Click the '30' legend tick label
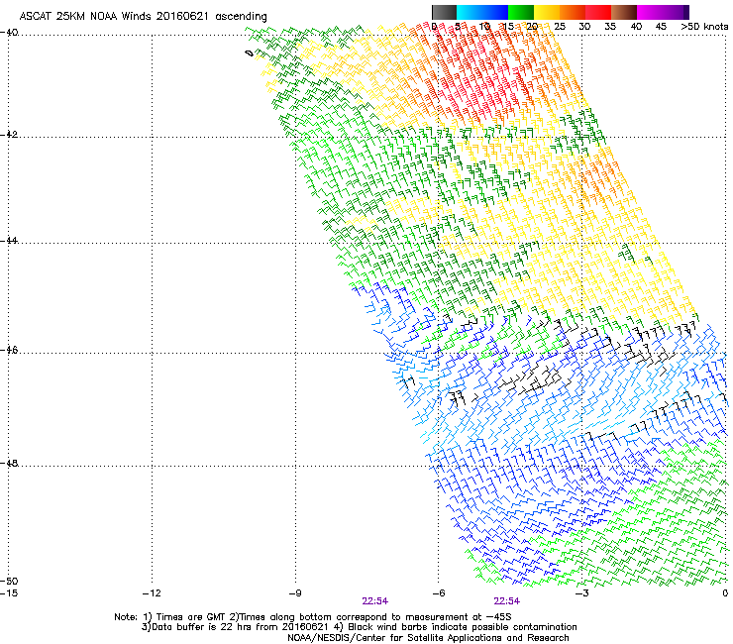Viewport: 733px width, 644px height. 584,27
